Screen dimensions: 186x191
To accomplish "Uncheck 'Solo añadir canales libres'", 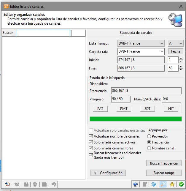I will coord(91,148).
